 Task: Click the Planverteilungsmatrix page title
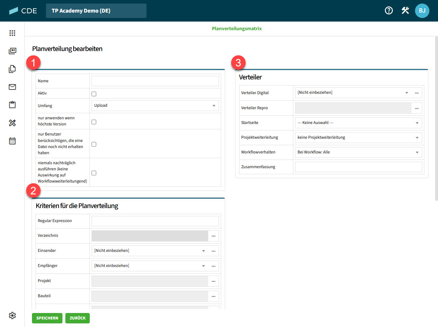click(x=237, y=29)
